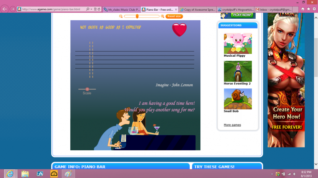Click the fish bowl on the piano
The height and width of the screenshot is (178, 318).
tap(133, 131)
